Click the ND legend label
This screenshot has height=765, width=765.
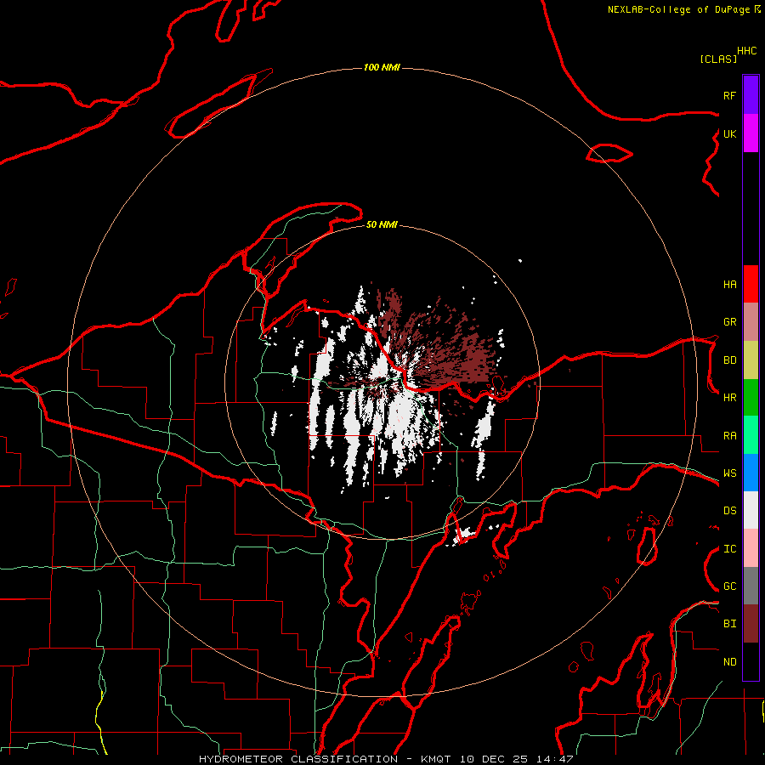729,662
